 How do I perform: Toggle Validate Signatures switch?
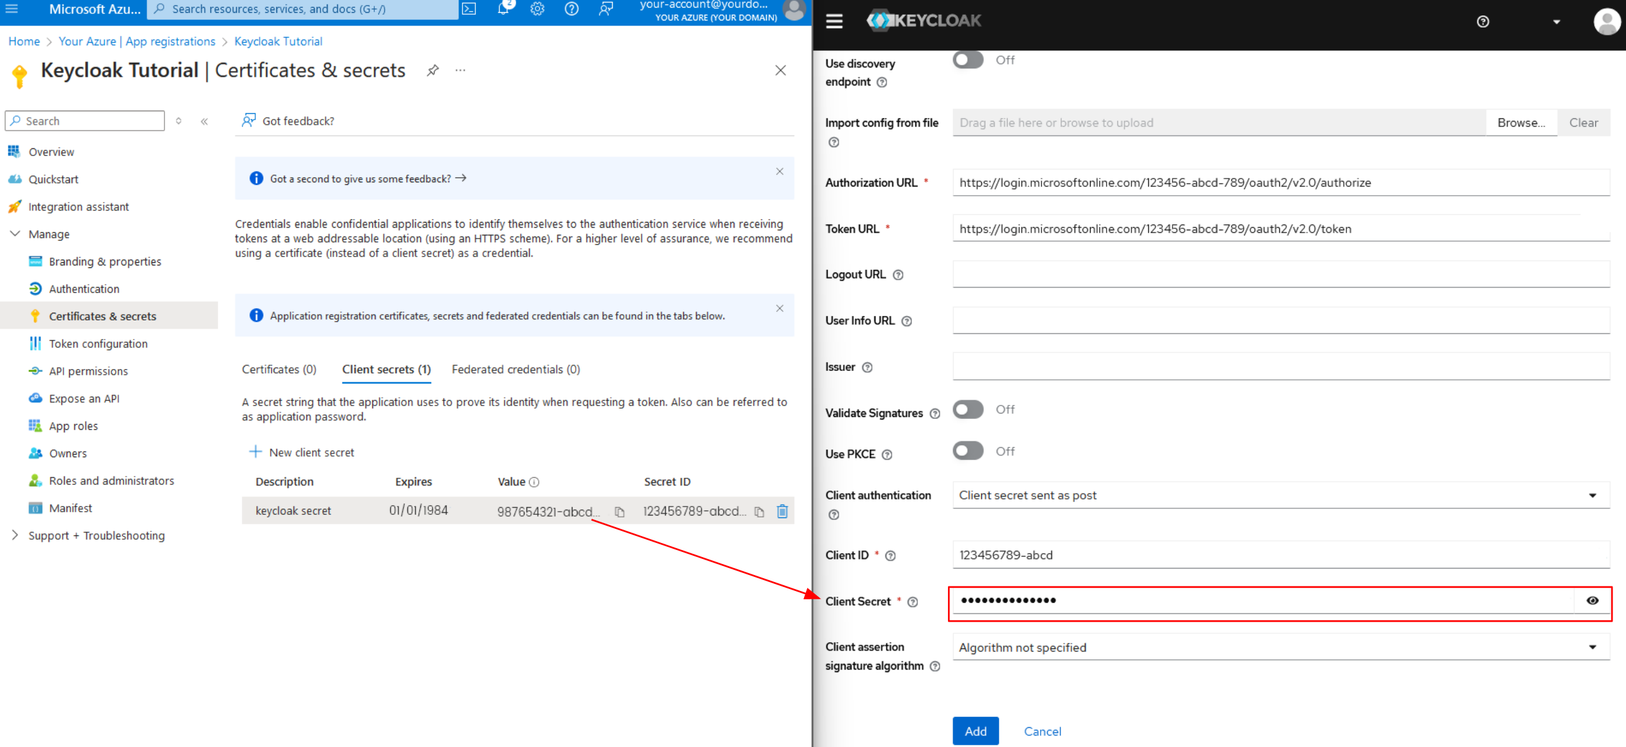click(x=968, y=409)
